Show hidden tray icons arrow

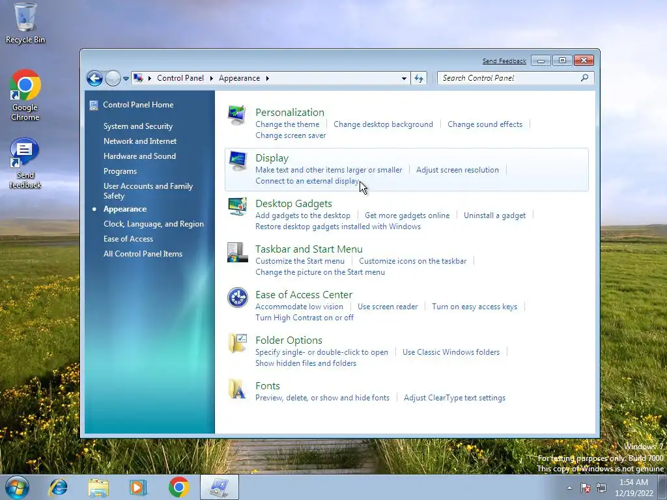(x=569, y=488)
